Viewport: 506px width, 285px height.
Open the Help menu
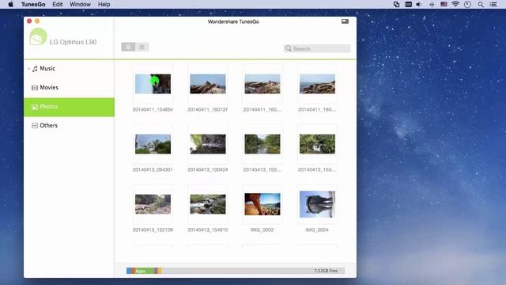104,5
